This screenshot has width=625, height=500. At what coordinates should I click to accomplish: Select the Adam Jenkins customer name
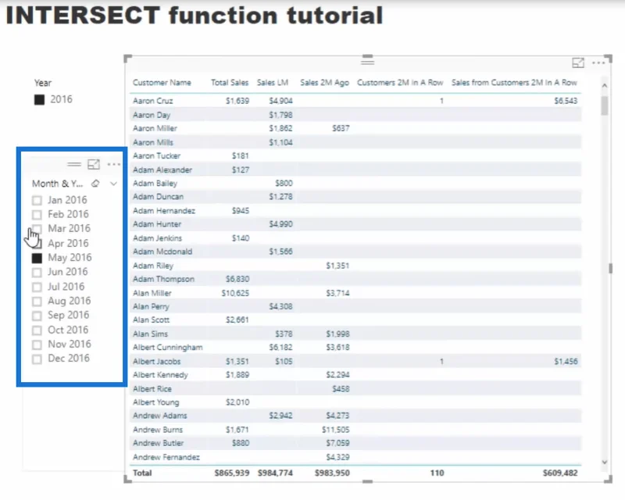(158, 238)
